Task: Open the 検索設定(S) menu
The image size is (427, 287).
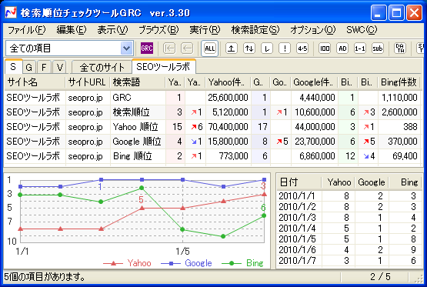Action: click(x=255, y=30)
